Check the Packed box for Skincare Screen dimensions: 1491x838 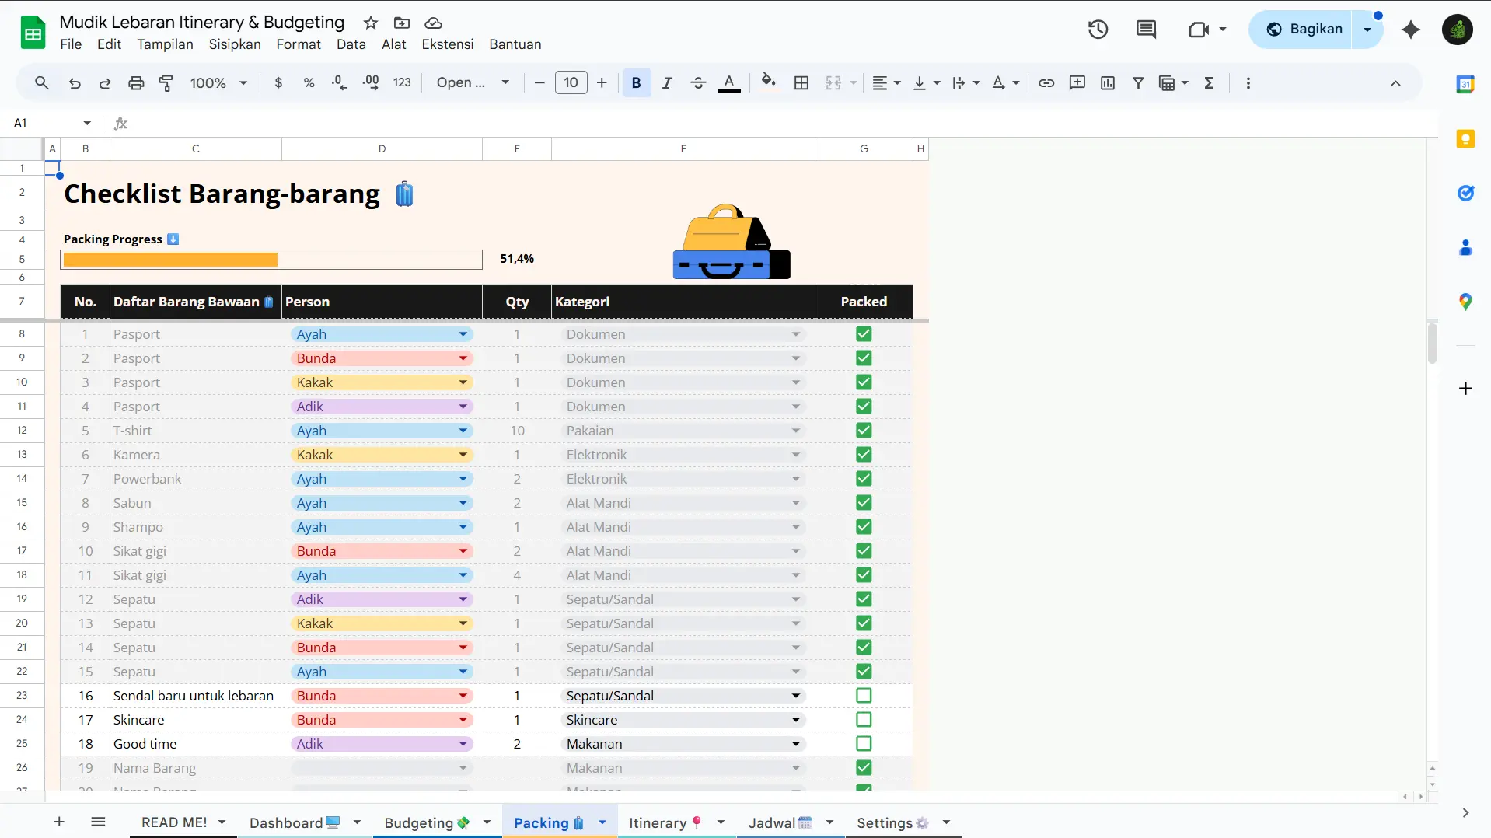[863, 719]
